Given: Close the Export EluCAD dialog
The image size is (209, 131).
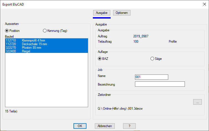Looking at the screenshot, I should pyautogui.click(x=205, y=4).
